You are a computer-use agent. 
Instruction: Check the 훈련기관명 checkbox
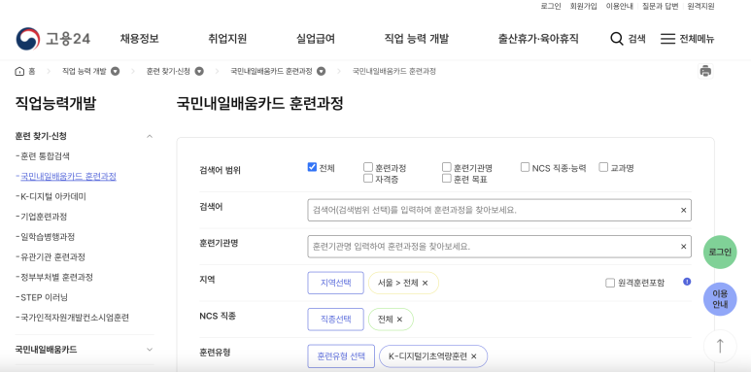[x=446, y=167]
